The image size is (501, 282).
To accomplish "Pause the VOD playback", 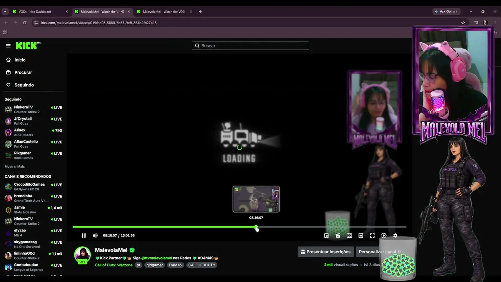I will tap(84, 235).
